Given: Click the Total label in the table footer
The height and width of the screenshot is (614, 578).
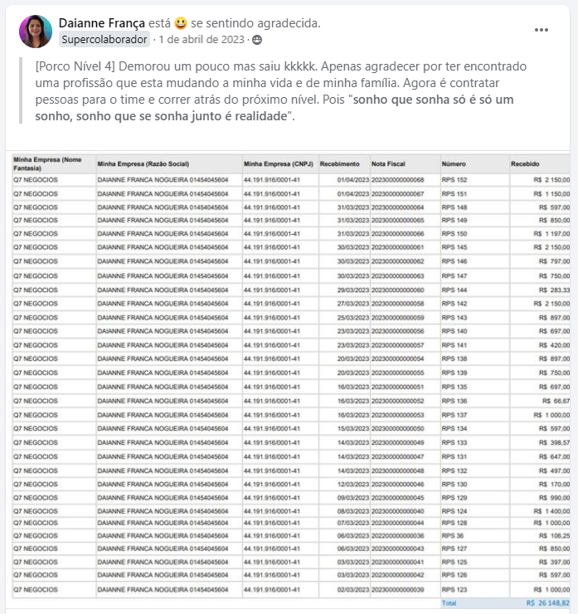Looking at the screenshot, I should (449, 603).
